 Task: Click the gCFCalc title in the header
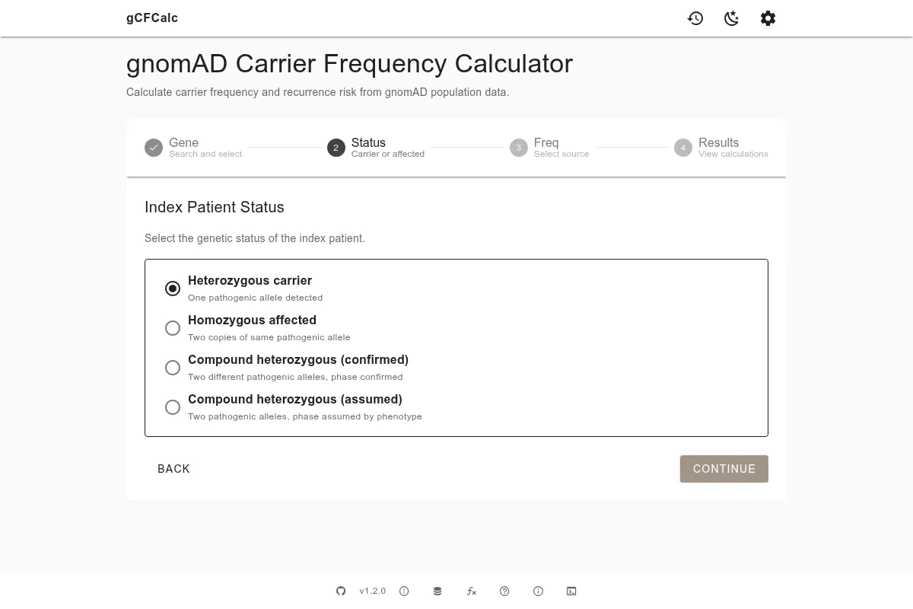(152, 18)
